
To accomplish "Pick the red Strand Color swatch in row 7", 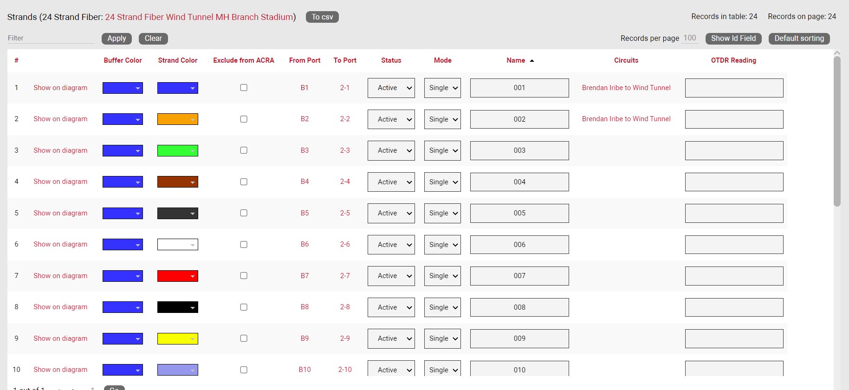I will pos(177,276).
